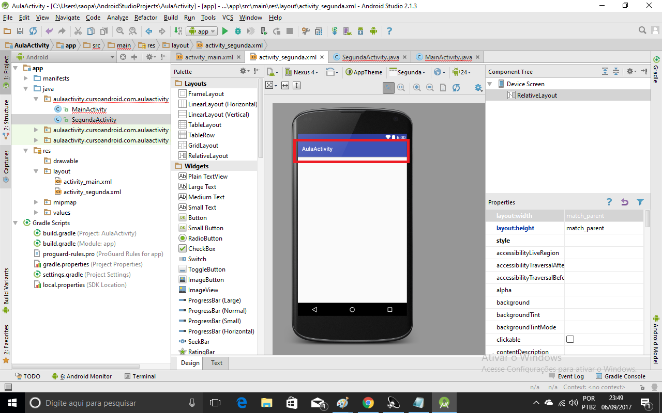Click the Undo arrow icon
This screenshot has width=662, height=413.
click(49, 31)
